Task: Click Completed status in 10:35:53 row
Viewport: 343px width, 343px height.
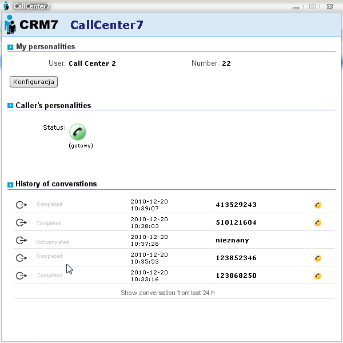Action: pyautogui.click(x=49, y=256)
